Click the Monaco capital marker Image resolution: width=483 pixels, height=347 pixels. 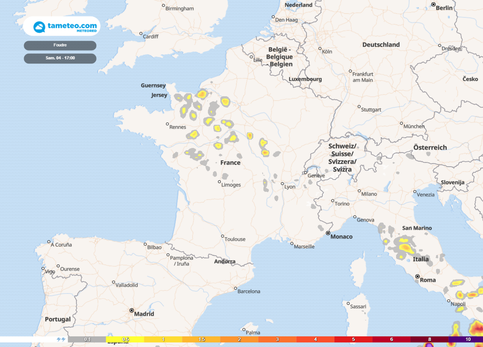[x=328, y=233]
